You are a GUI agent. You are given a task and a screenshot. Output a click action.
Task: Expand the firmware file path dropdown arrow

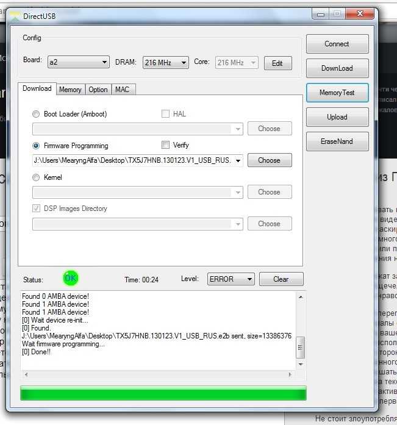pyautogui.click(x=238, y=161)
